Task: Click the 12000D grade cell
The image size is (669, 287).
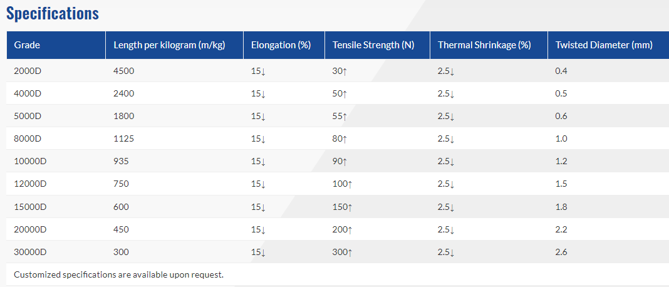Action: (x=30, y=184)
